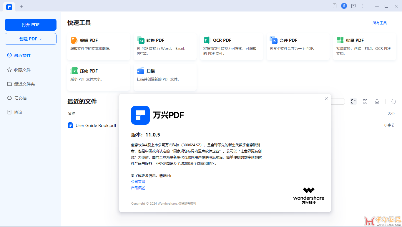This screenshot has width=402, height=227.
Task: Click the PDF icon beside User Guide Book.pdf
Action: click(71, 125)
